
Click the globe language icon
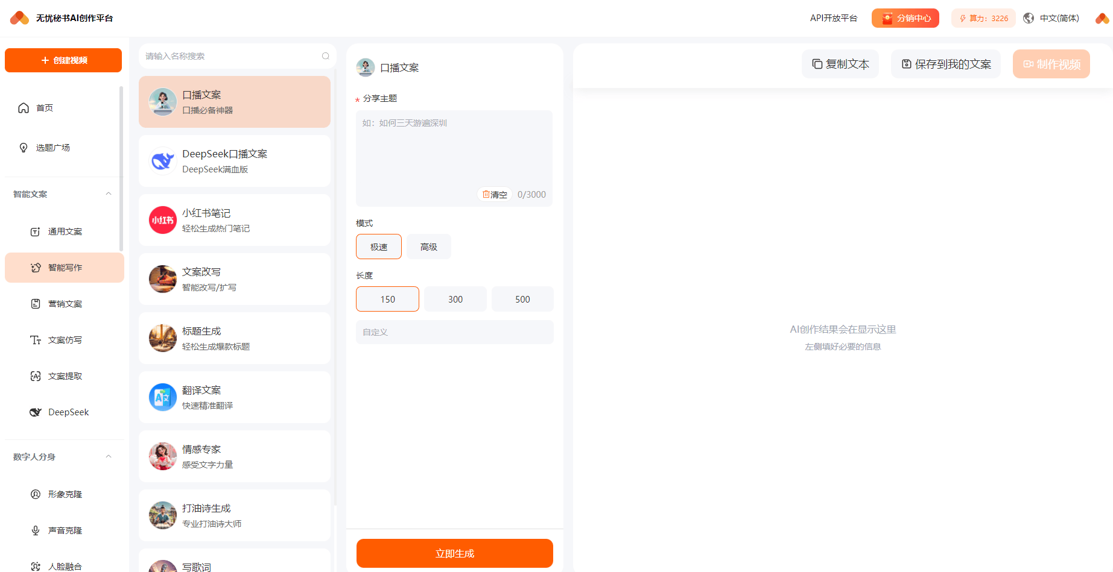(1029, 18)
